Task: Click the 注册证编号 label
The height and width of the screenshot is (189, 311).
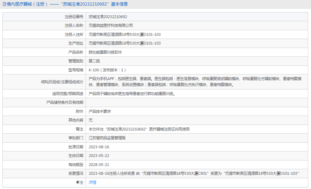Action: (74, 17)
